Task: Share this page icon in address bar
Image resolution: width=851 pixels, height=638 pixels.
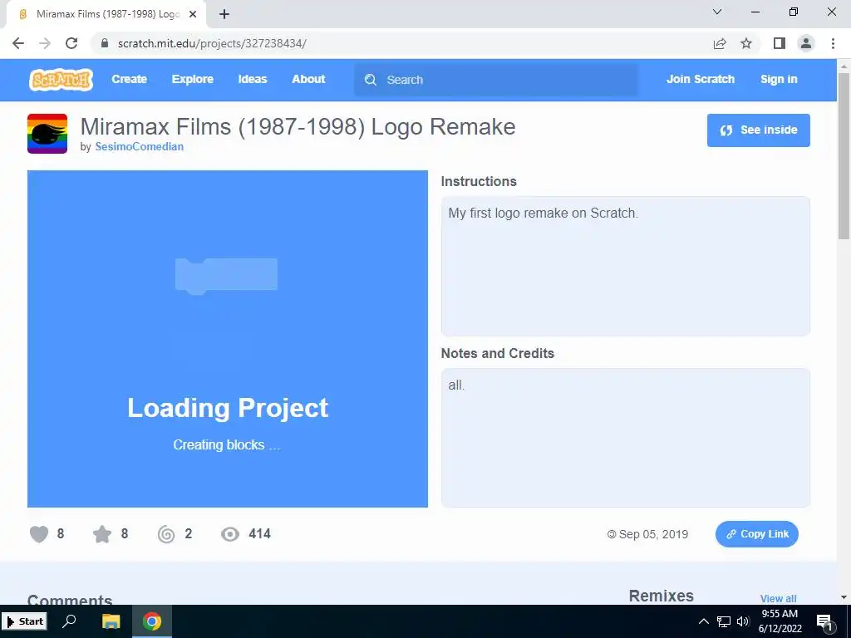Action: click(x=720, y=43)
